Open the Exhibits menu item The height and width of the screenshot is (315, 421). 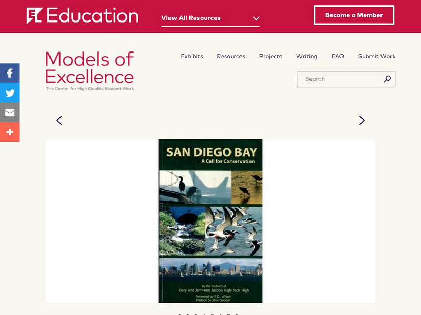tap(192, 56)
